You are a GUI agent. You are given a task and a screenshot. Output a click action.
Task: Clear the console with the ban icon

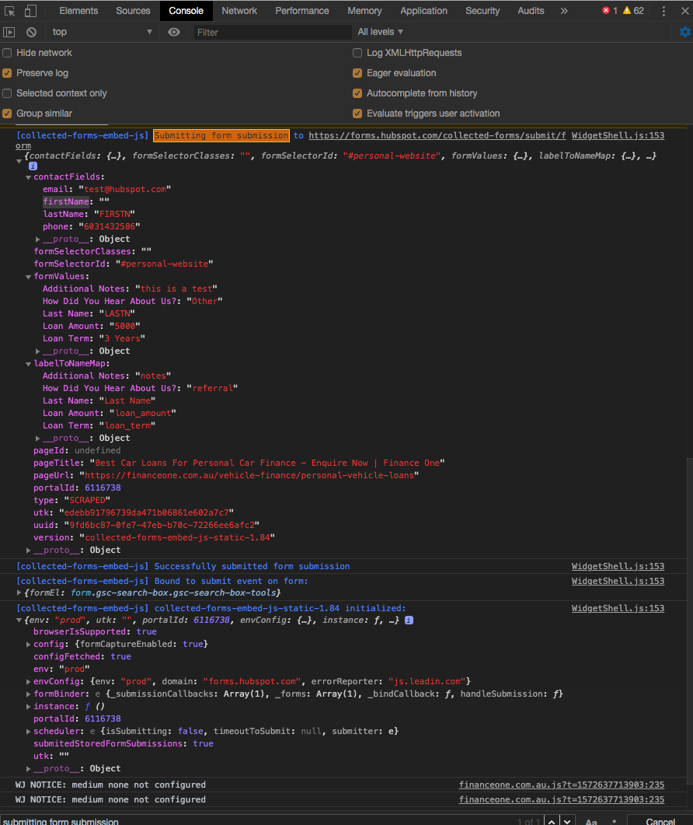[x=32, y=32]
